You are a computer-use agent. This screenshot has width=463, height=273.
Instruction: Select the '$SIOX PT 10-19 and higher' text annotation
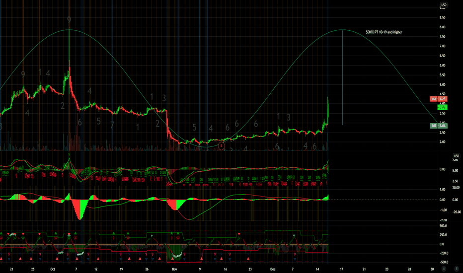pos(384,32)
